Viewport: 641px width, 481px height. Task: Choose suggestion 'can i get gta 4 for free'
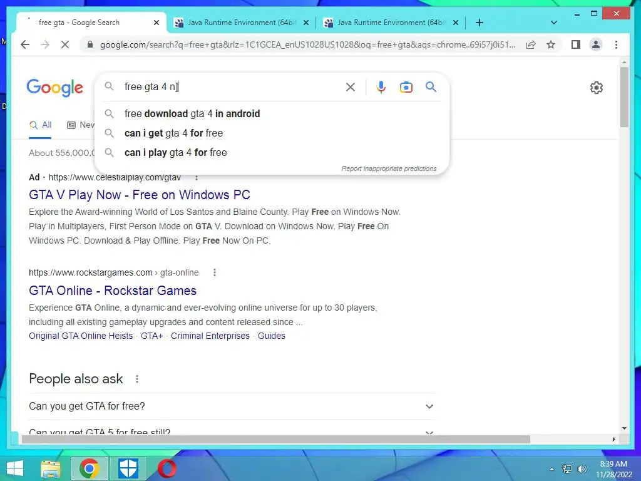click(x=272, y=133)
